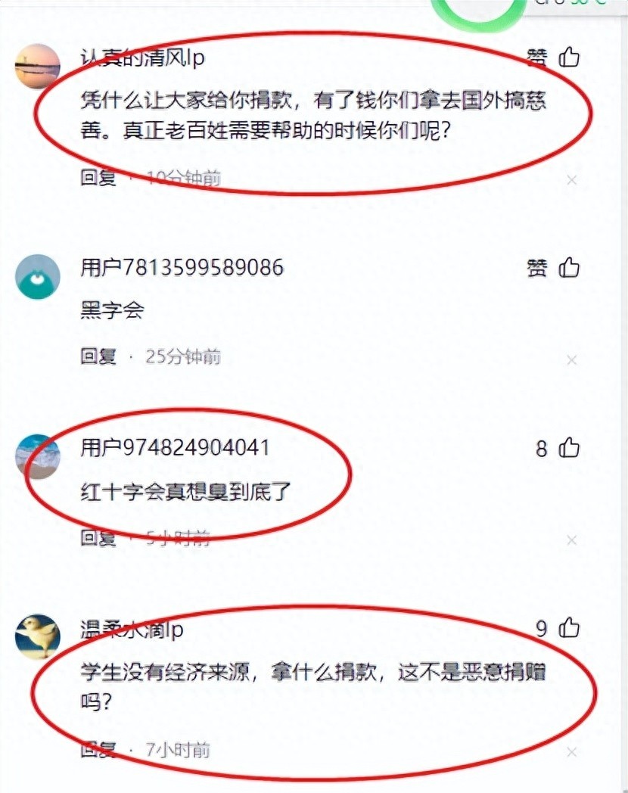
Task: Open username link 用户7813599589086
Action: (182, 268)
